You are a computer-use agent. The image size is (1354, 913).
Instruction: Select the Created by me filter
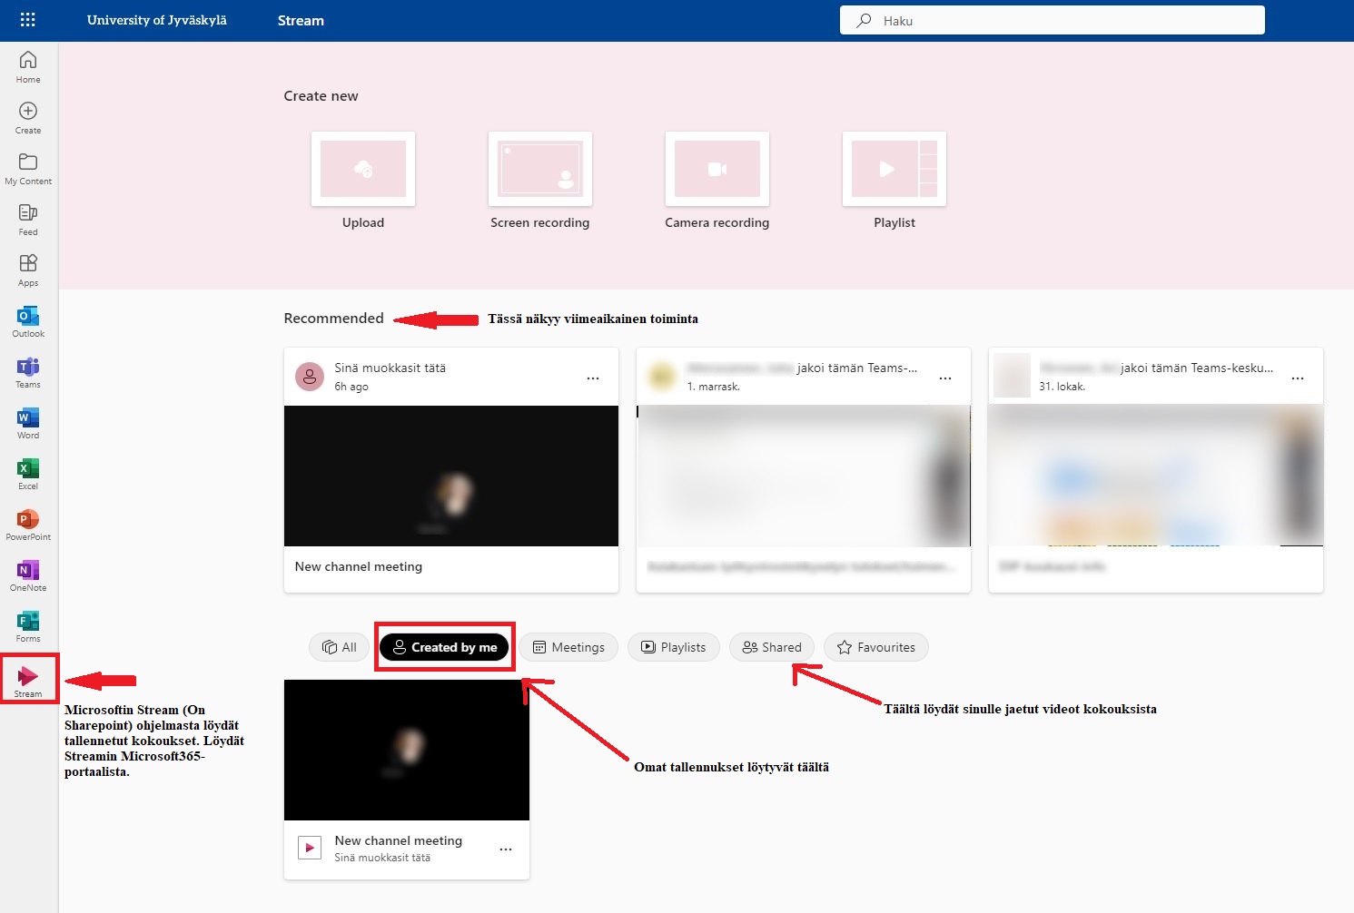pyautogui.click(x=444, y=647)
